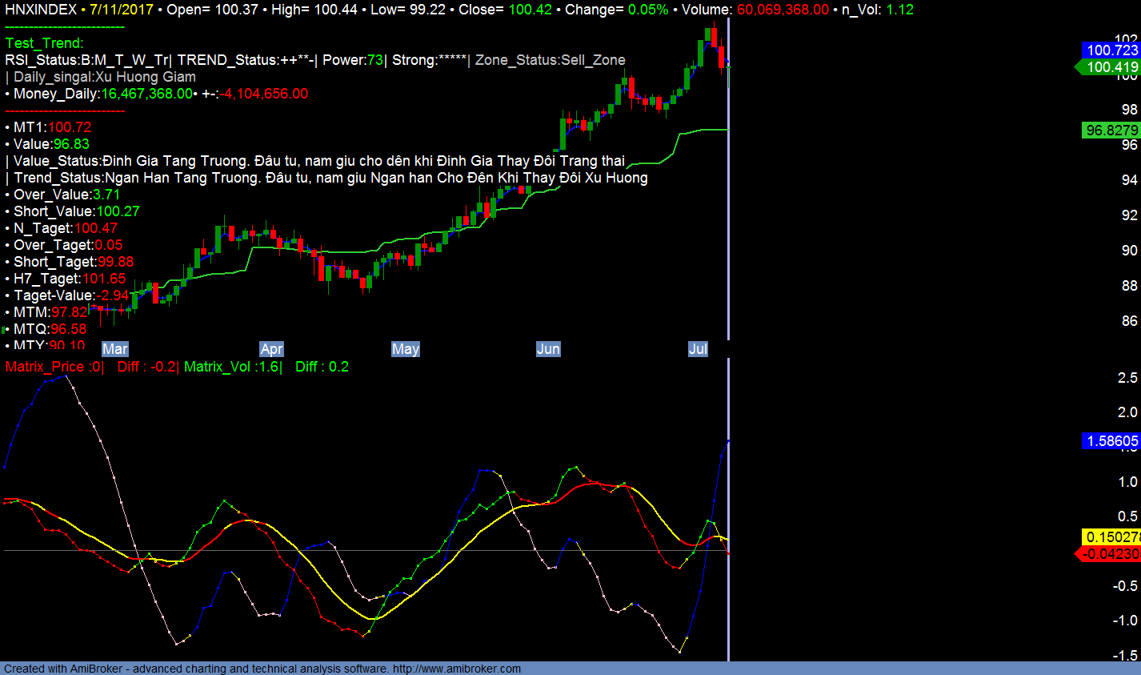Select the green 100.419 close price tag

(x=1111, y=67)
